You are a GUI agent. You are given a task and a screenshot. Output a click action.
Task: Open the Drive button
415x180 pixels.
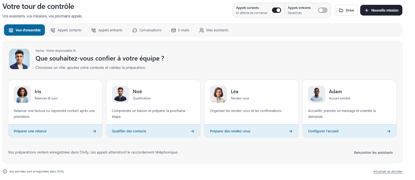coord(346,10)
